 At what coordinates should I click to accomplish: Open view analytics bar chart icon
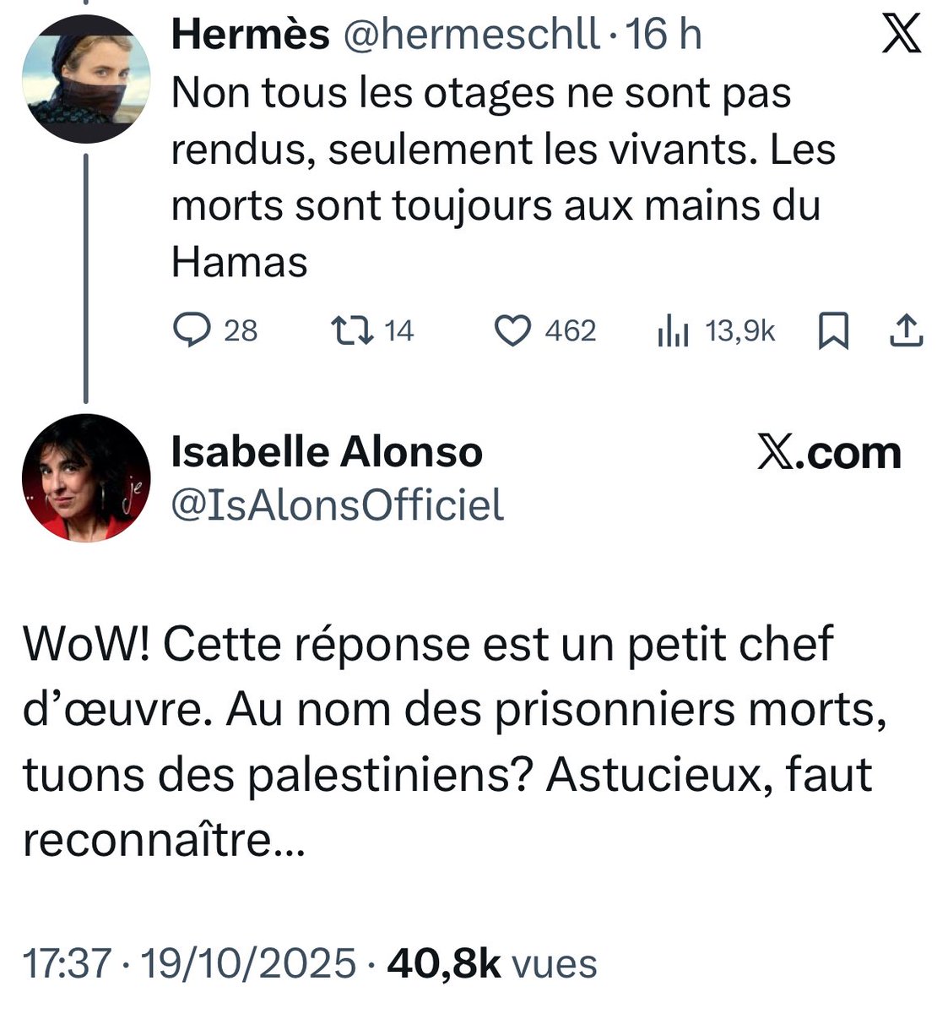pos(673,331)
